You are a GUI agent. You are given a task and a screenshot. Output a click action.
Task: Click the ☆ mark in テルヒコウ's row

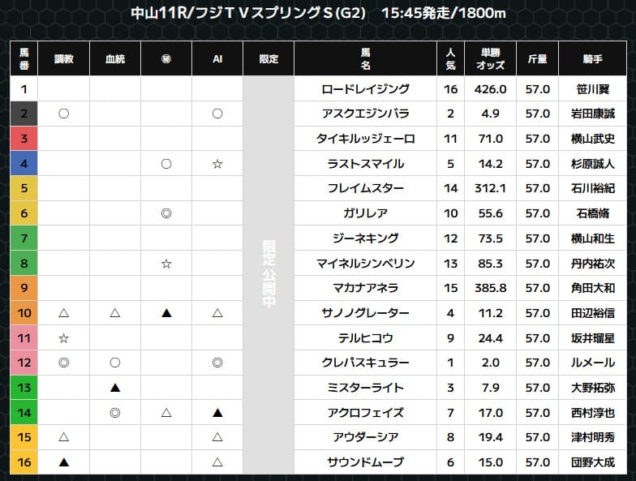63,338
